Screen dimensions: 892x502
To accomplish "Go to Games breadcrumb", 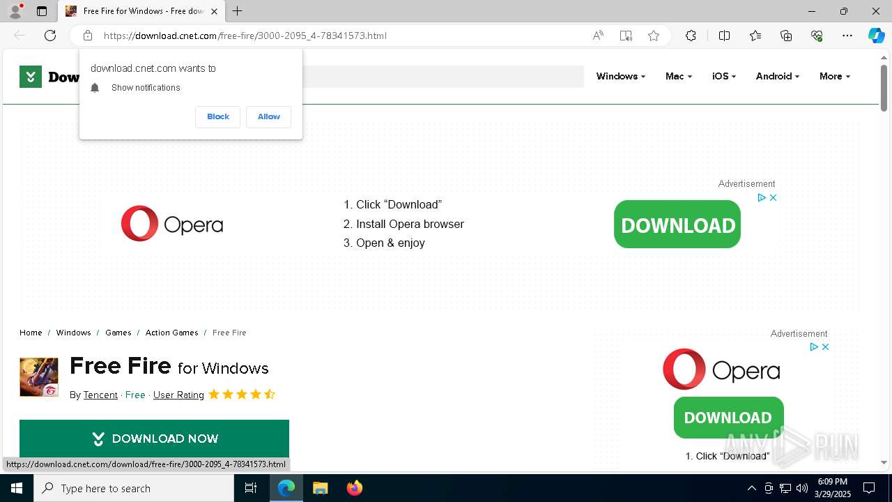I will [118, 333].
